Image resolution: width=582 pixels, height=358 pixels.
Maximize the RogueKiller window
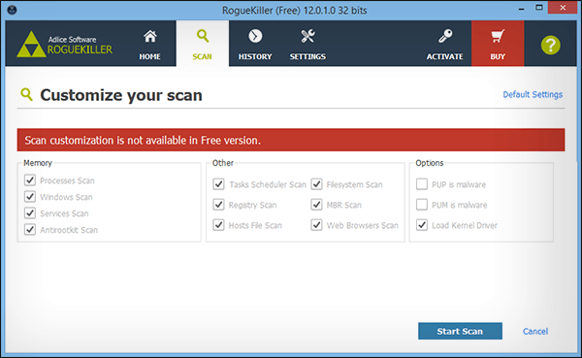click(539, 8)
